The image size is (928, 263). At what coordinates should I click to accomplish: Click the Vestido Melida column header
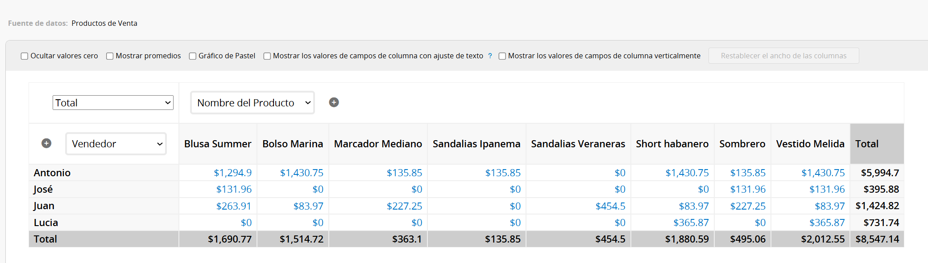pyautogui.click(x=810, y=144)
